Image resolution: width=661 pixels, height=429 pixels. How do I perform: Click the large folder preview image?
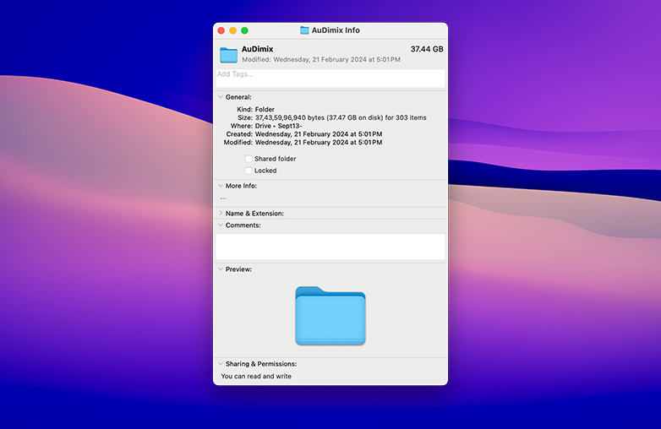pos(330,315)
